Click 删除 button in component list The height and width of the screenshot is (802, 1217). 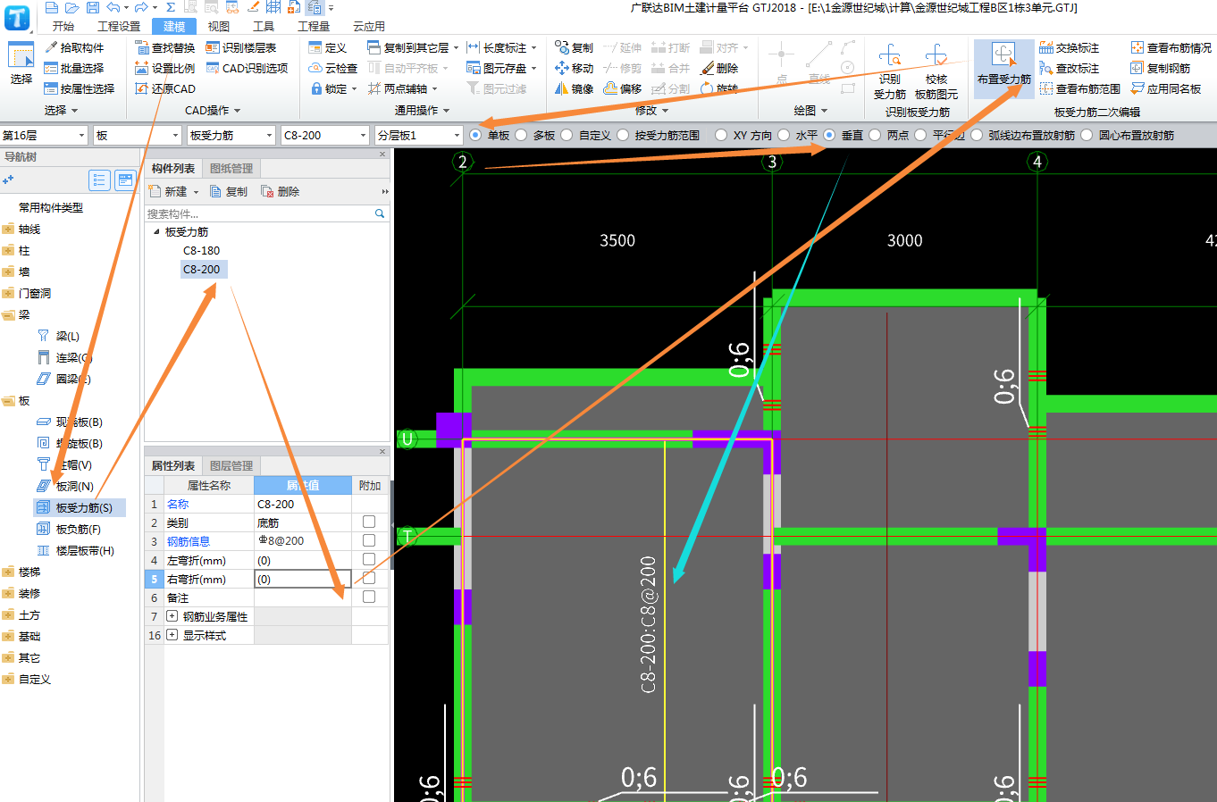(281, 191)
